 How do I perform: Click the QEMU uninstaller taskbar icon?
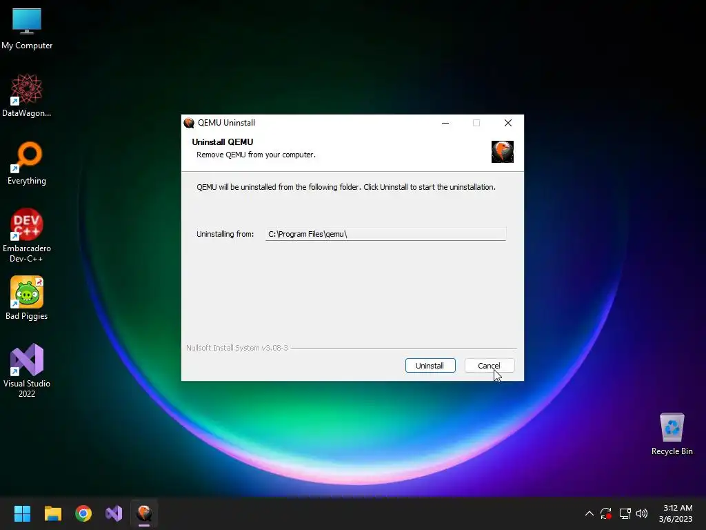pos(144,513)
